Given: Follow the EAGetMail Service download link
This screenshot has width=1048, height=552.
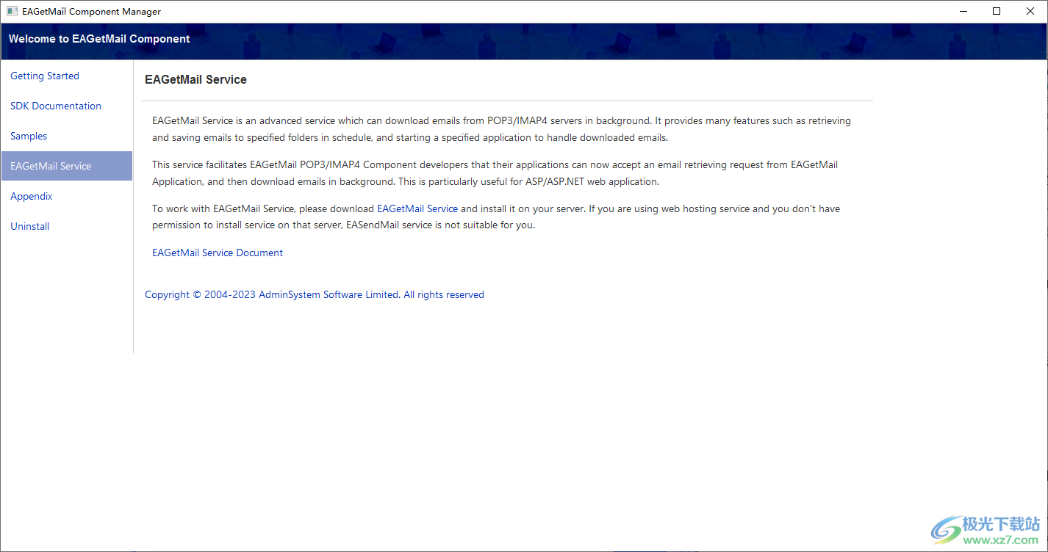Looking at the screenshot, I should [417, 208].
